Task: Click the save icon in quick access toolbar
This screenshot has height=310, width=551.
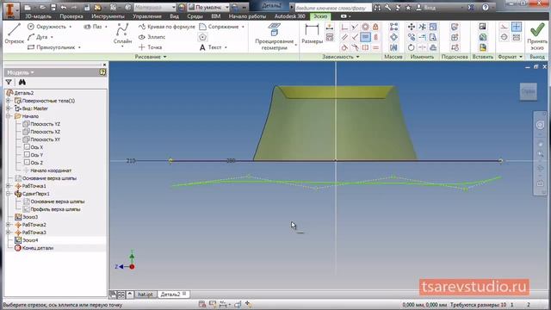Action: pyautogui.click(x=53, y=7)
